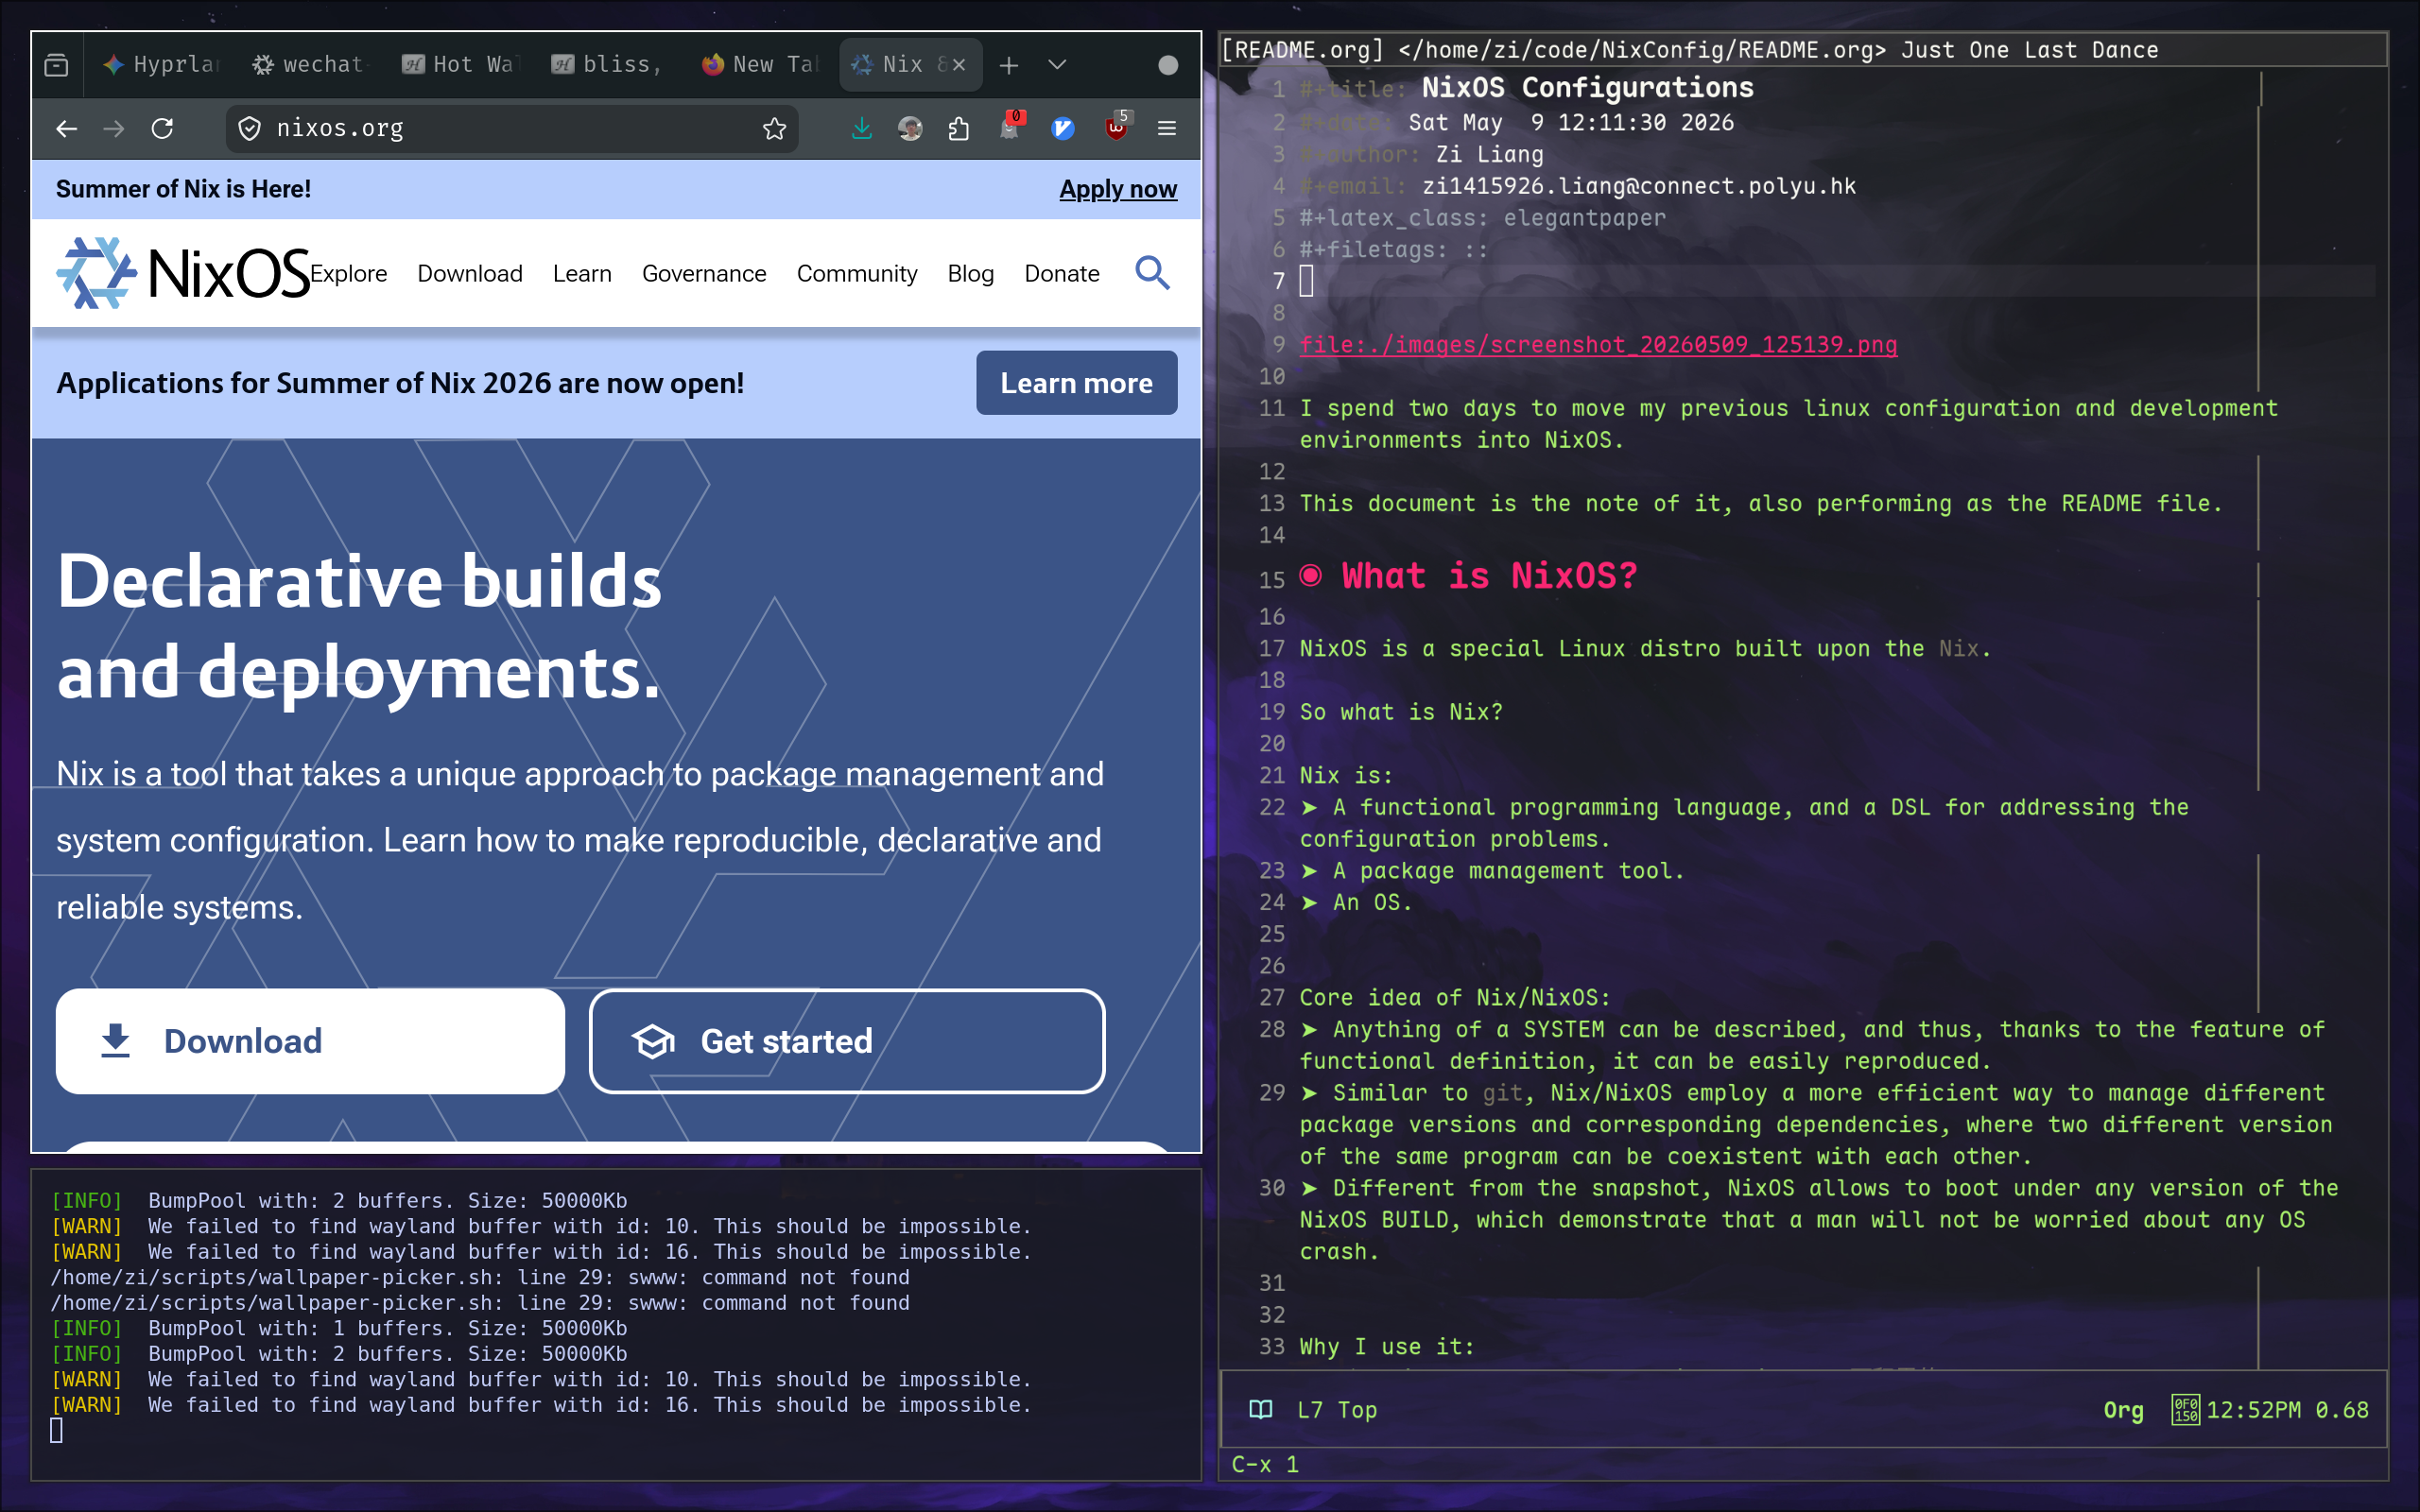This screenshot has width=2420, height=1512.
Task: Click the 'Get started' button
Action: 847,1041
